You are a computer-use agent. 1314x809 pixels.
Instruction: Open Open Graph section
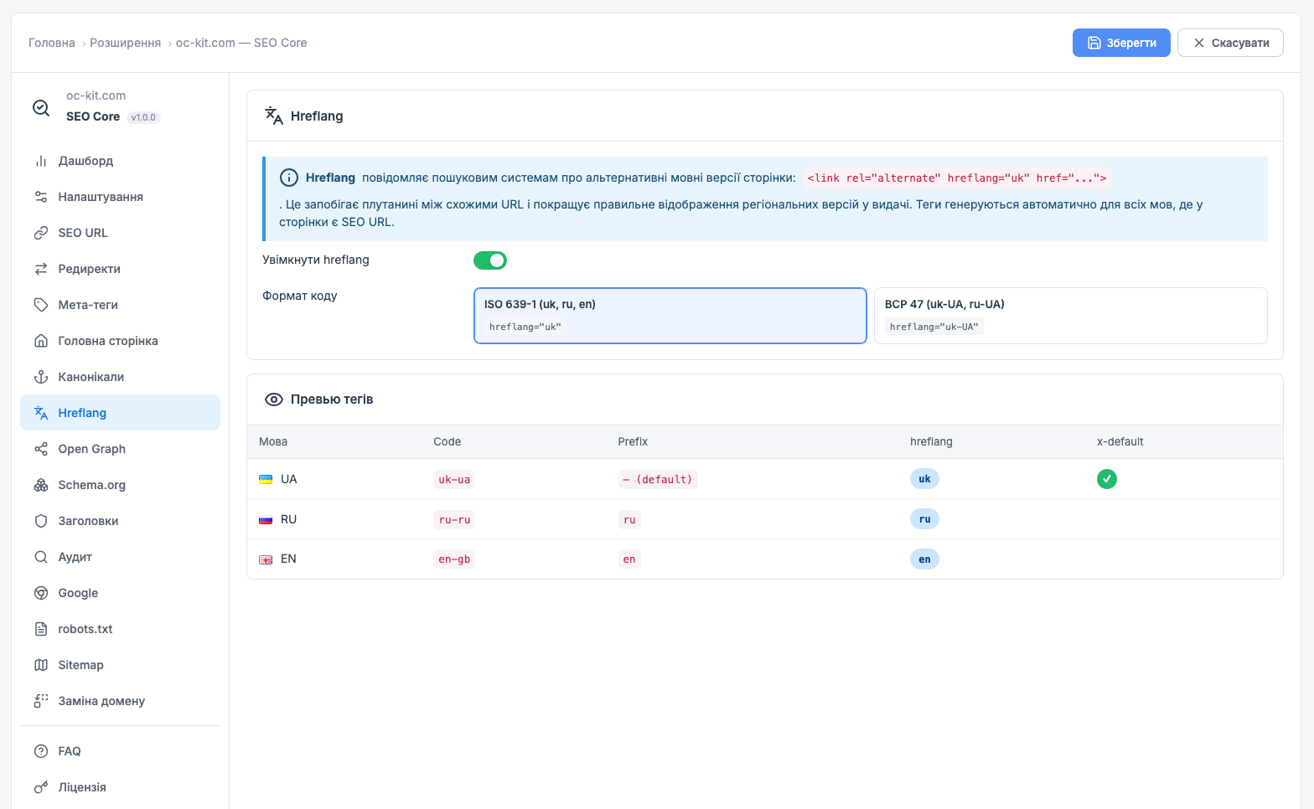120,449
